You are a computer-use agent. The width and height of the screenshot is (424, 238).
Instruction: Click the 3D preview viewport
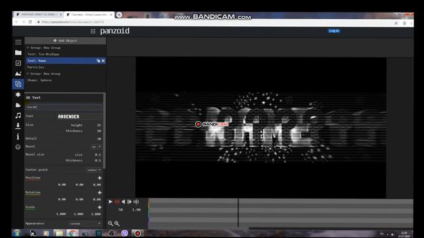pos(260,127)
